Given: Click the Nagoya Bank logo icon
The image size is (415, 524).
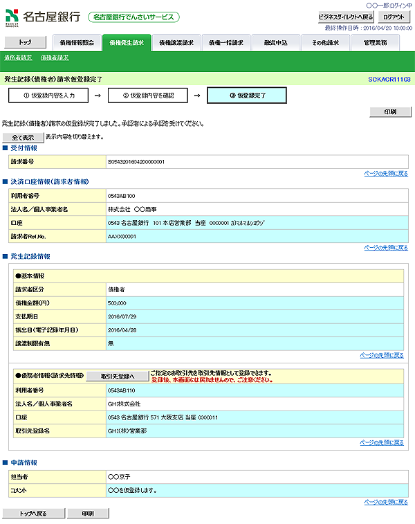Looking at the screenshot, I should click(12, 18).
